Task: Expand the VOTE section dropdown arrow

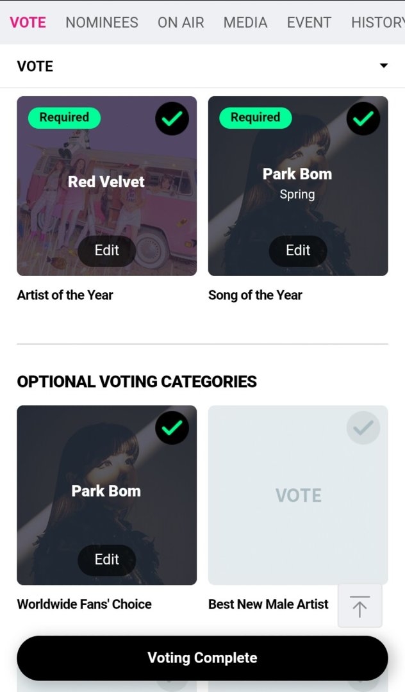Action: point(384,66)
